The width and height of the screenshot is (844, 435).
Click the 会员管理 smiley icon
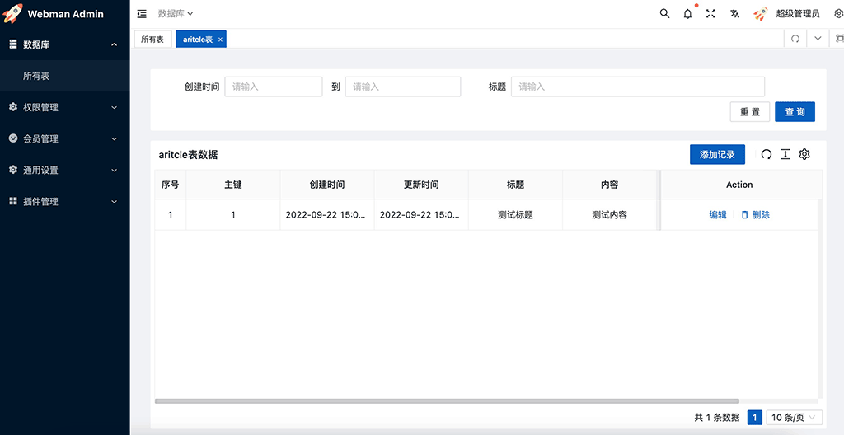click(x=13, y=138)
